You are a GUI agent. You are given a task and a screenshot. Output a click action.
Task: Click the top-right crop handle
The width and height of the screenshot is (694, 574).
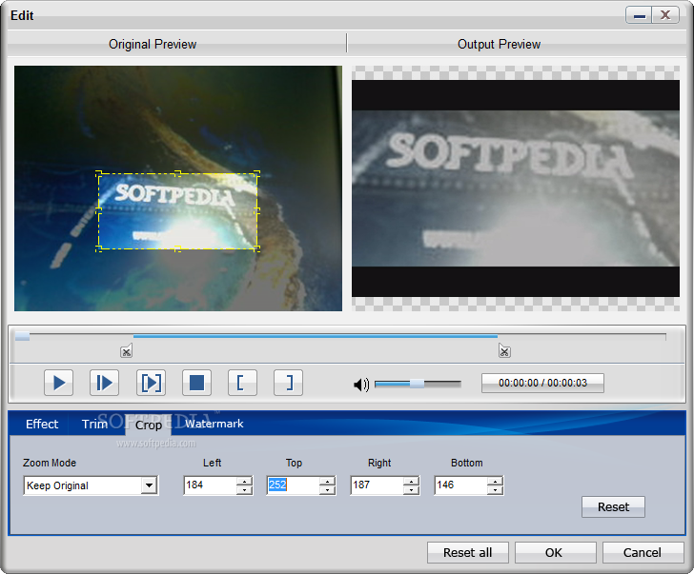(256, 174)
